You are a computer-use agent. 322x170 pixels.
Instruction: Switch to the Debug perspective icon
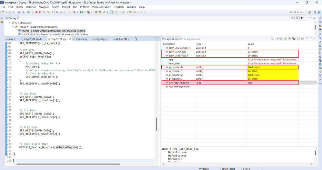(319, 12)
